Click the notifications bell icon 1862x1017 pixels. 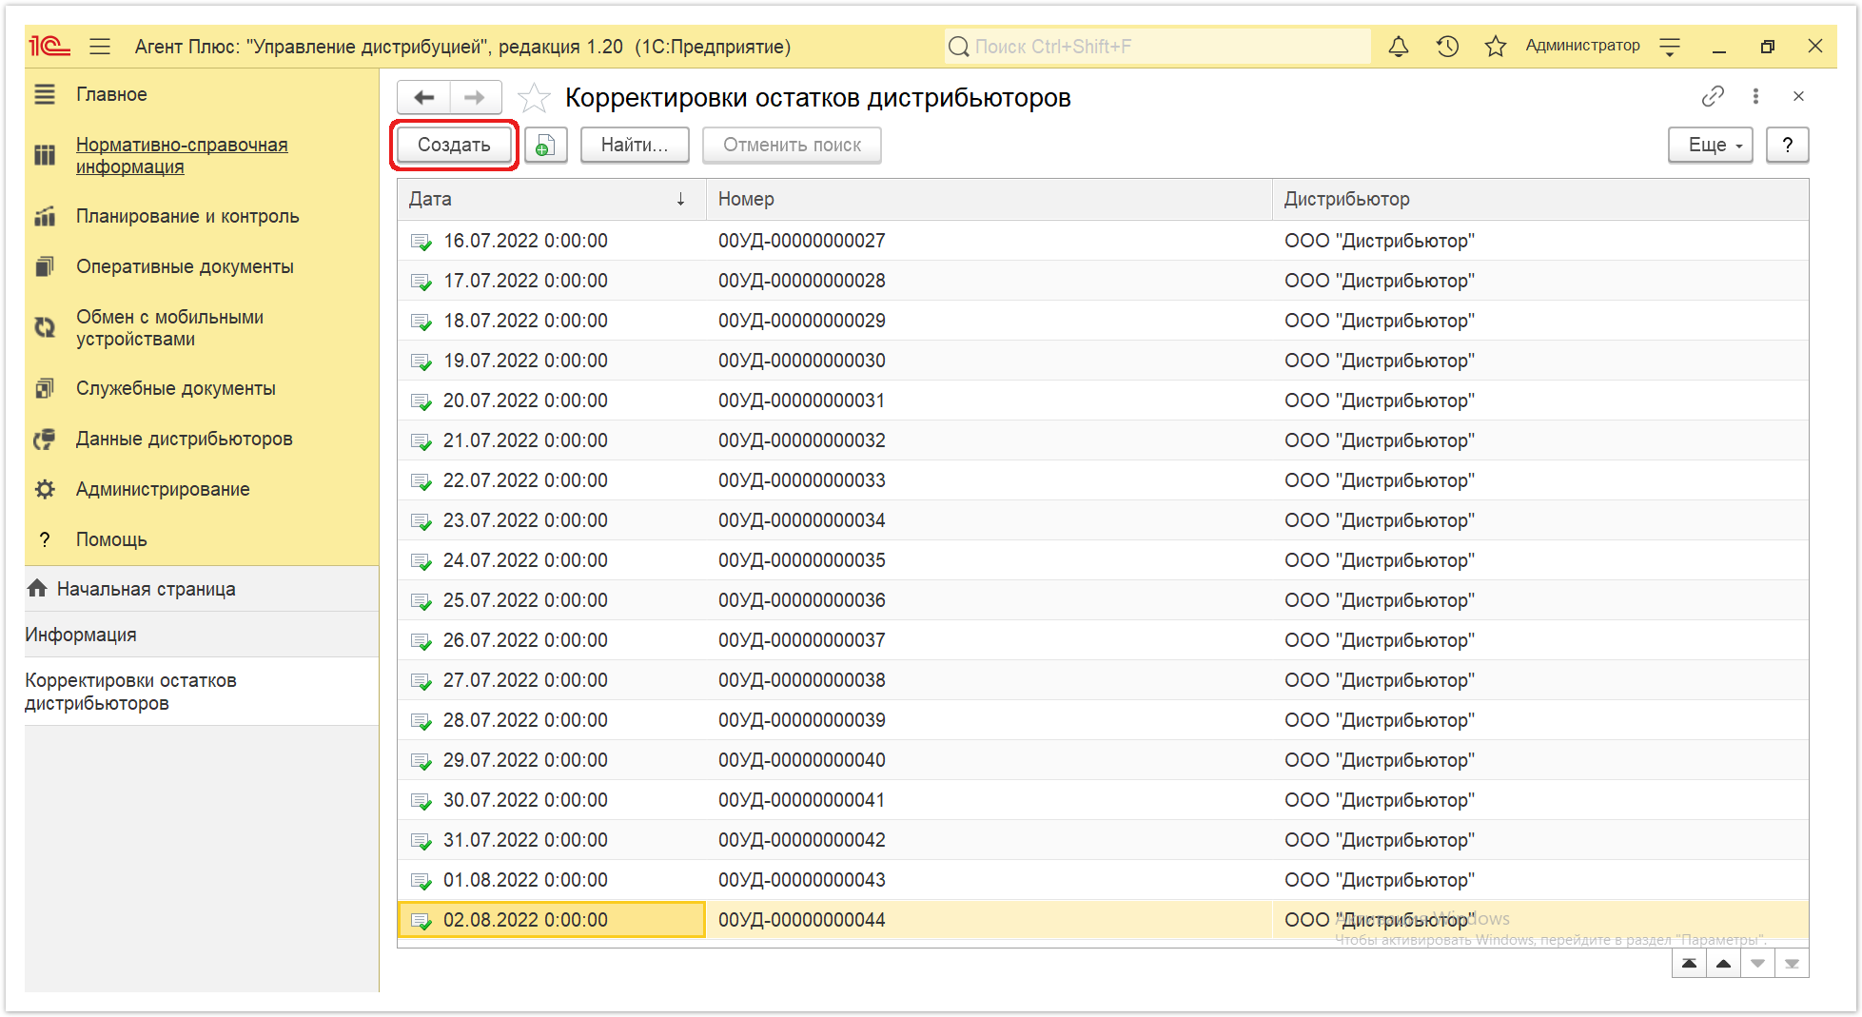[x=1399, y=47]
